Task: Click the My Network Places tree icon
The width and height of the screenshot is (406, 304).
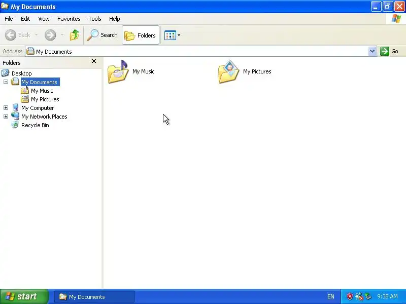Action: pyautogui.click(x=15, y=116)
